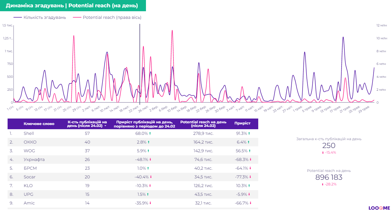This screenshot has width=391, height=216.
Task: Click the OKKO publications growth up arrow
Action: pyautogui.click(x=148, y=142)
